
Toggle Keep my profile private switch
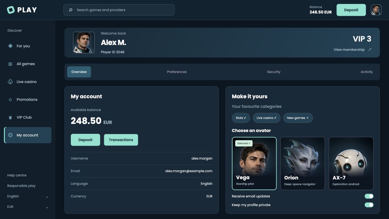(x=369, y=205)
